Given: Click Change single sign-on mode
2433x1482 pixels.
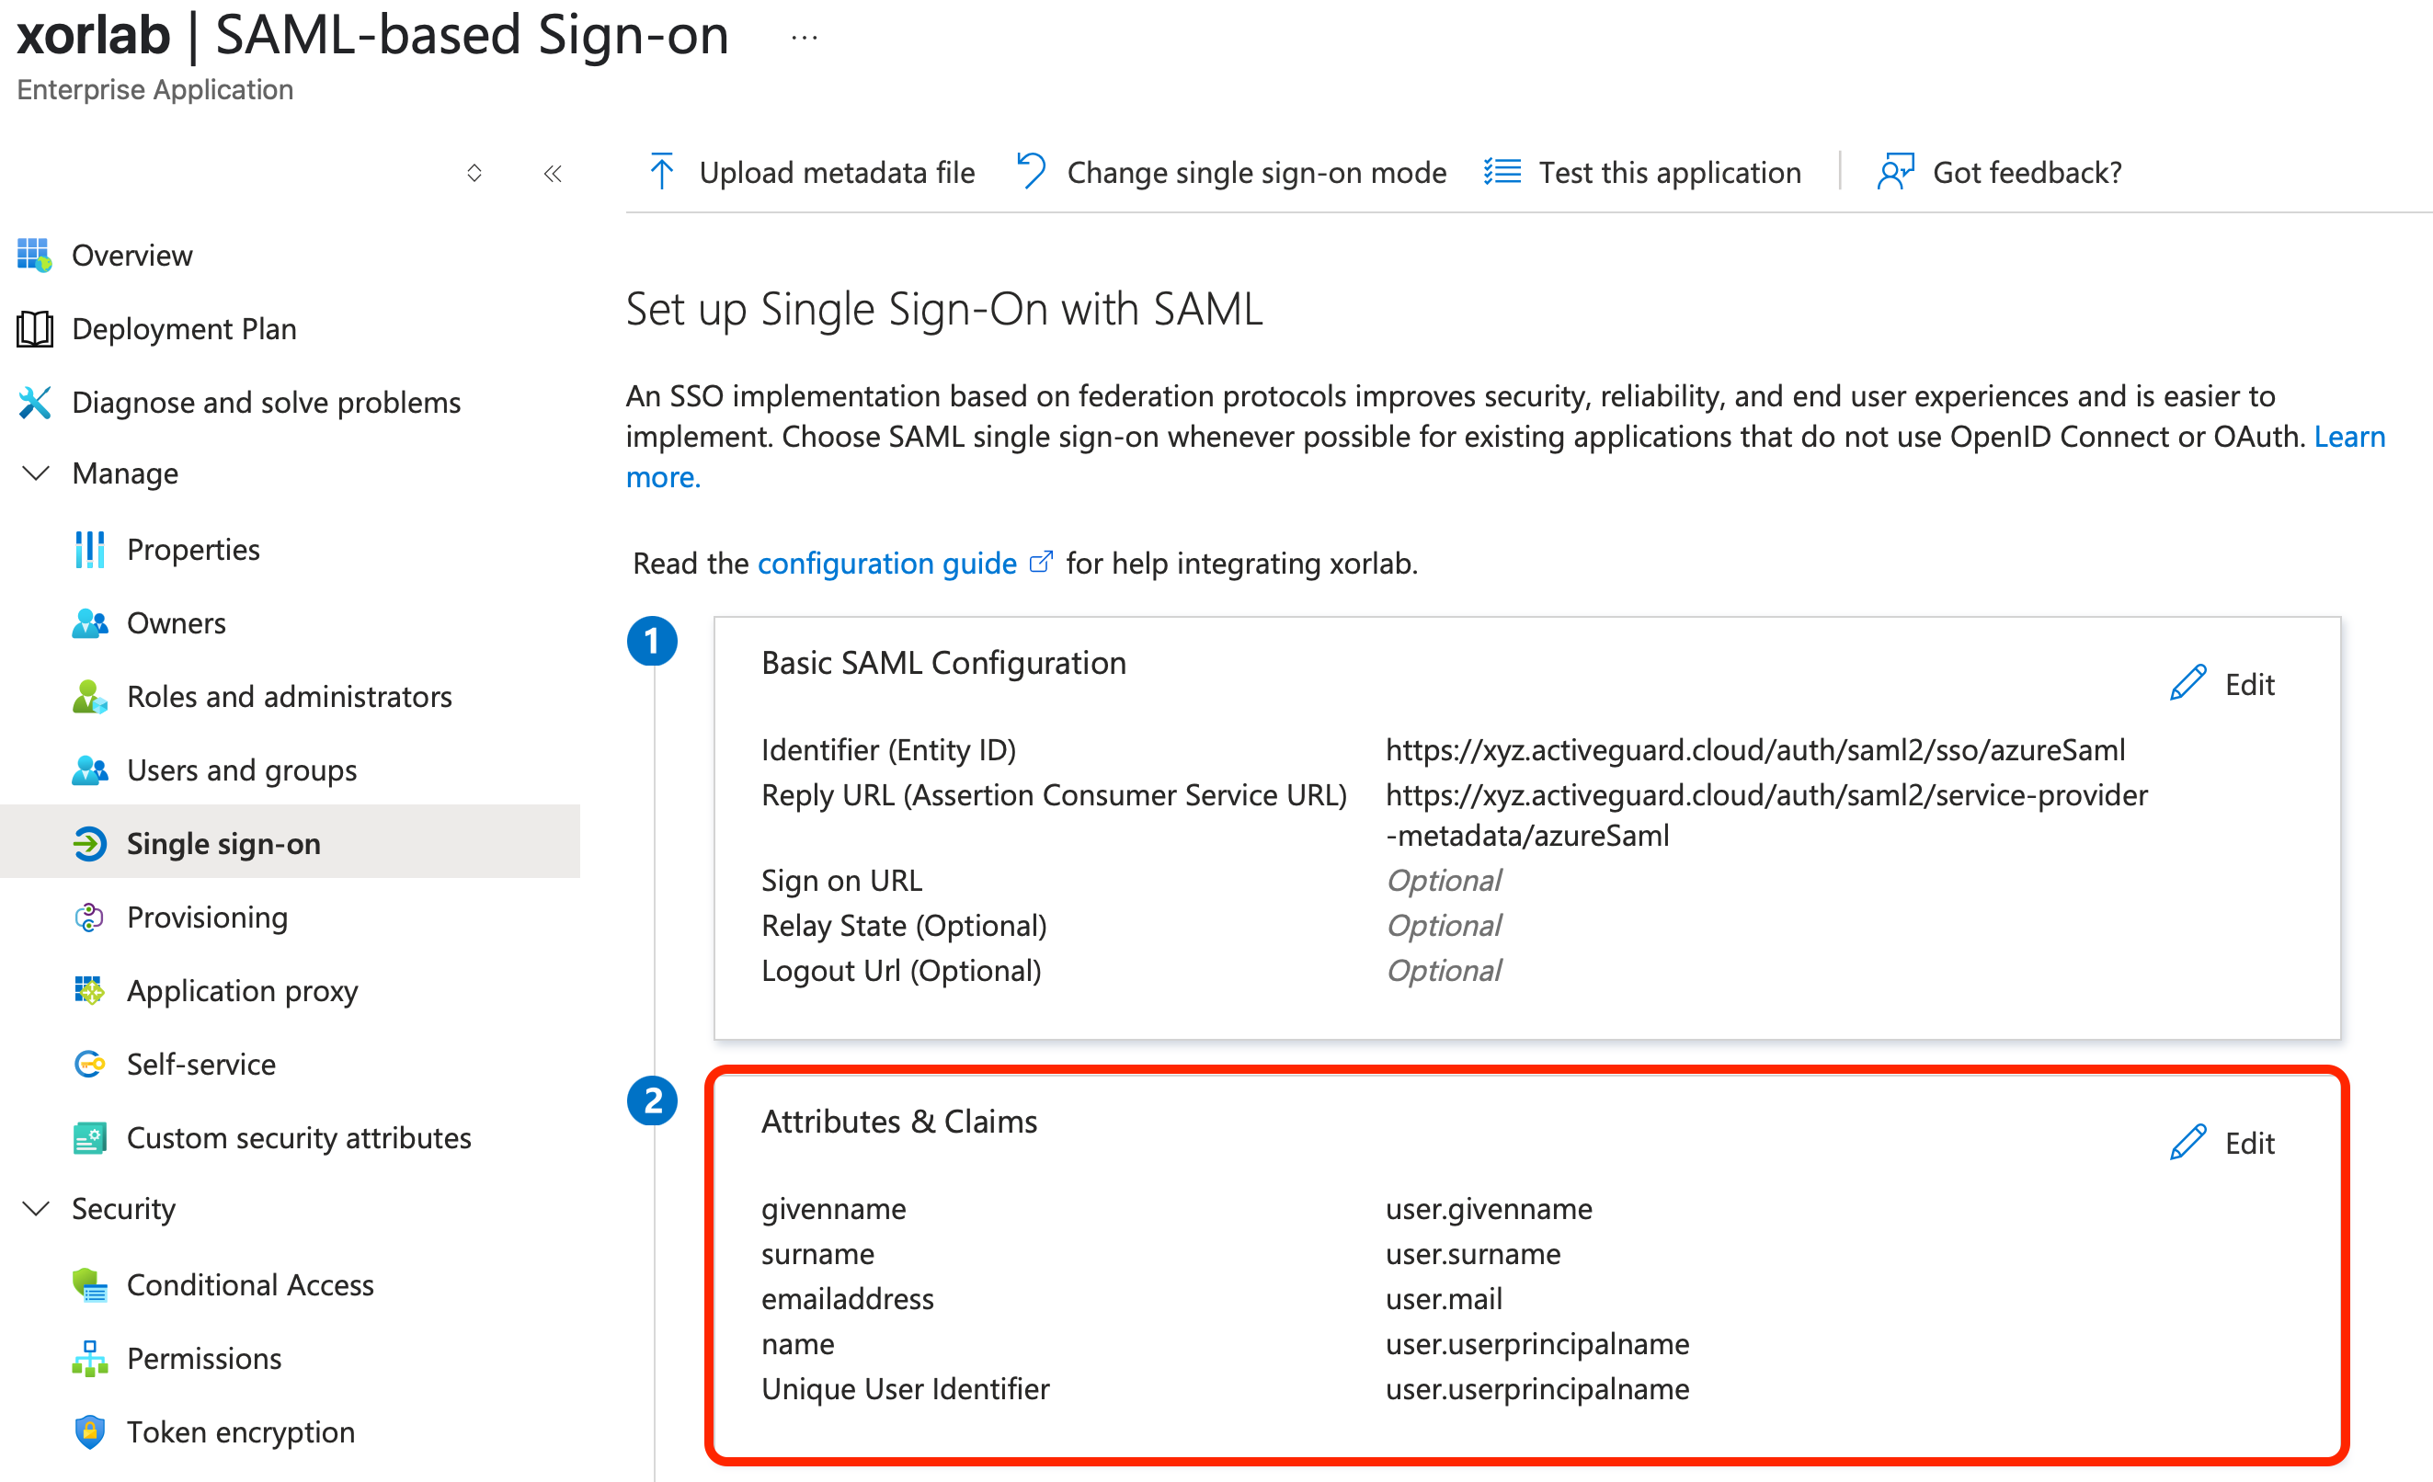Looking at the screenshot, I should click(1231, 172).
